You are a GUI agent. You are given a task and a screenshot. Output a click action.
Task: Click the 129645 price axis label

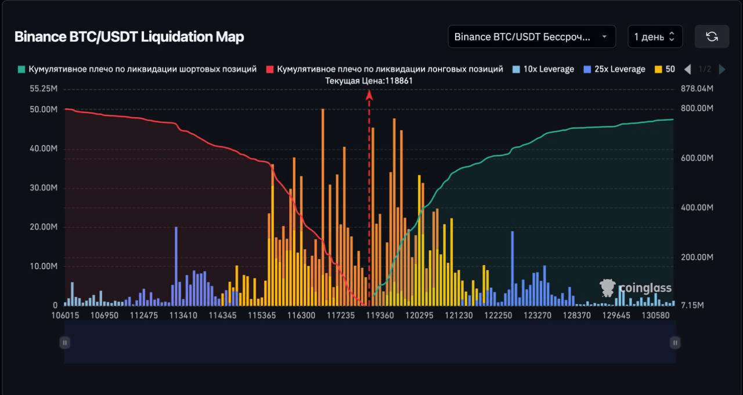pyautogui.click(x=617, y=316)
